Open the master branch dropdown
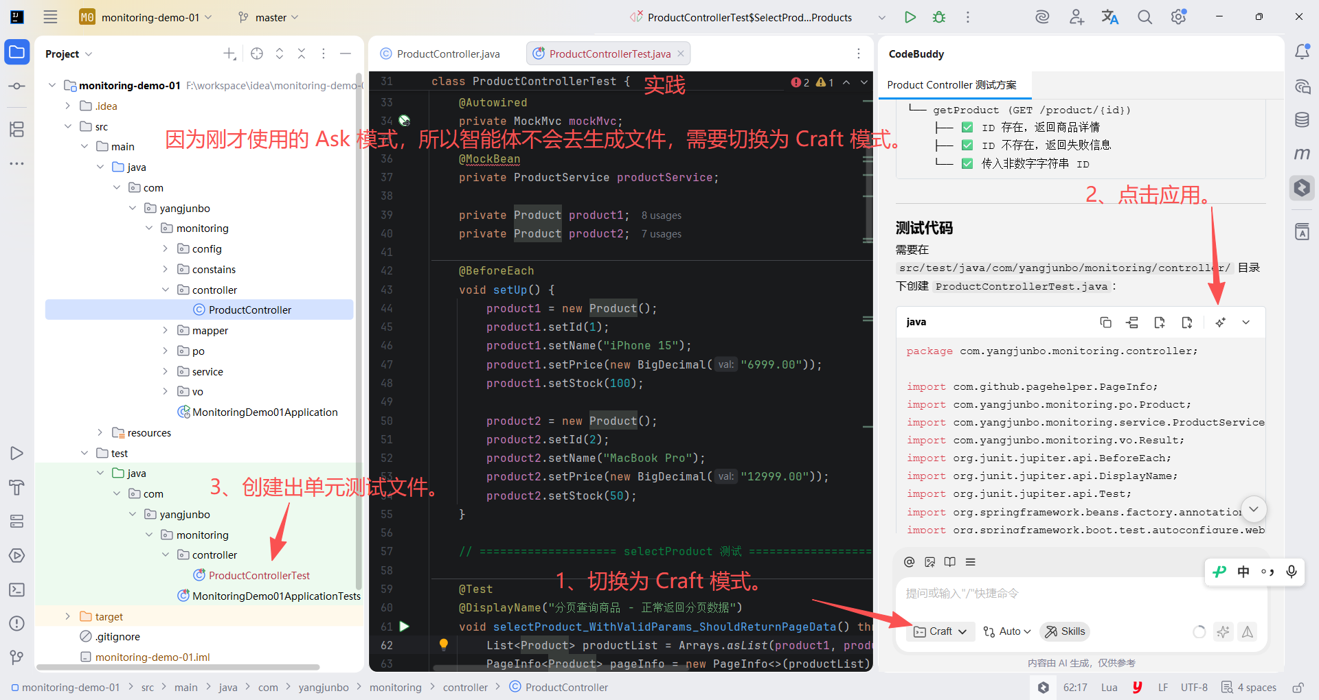The image size is (1319, 700). click(268, 17)
